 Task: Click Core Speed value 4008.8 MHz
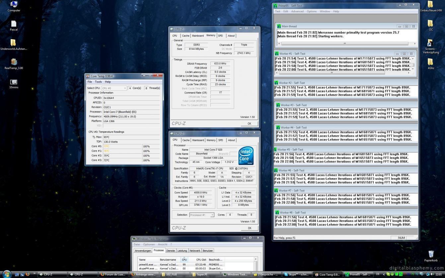(200, 192)
